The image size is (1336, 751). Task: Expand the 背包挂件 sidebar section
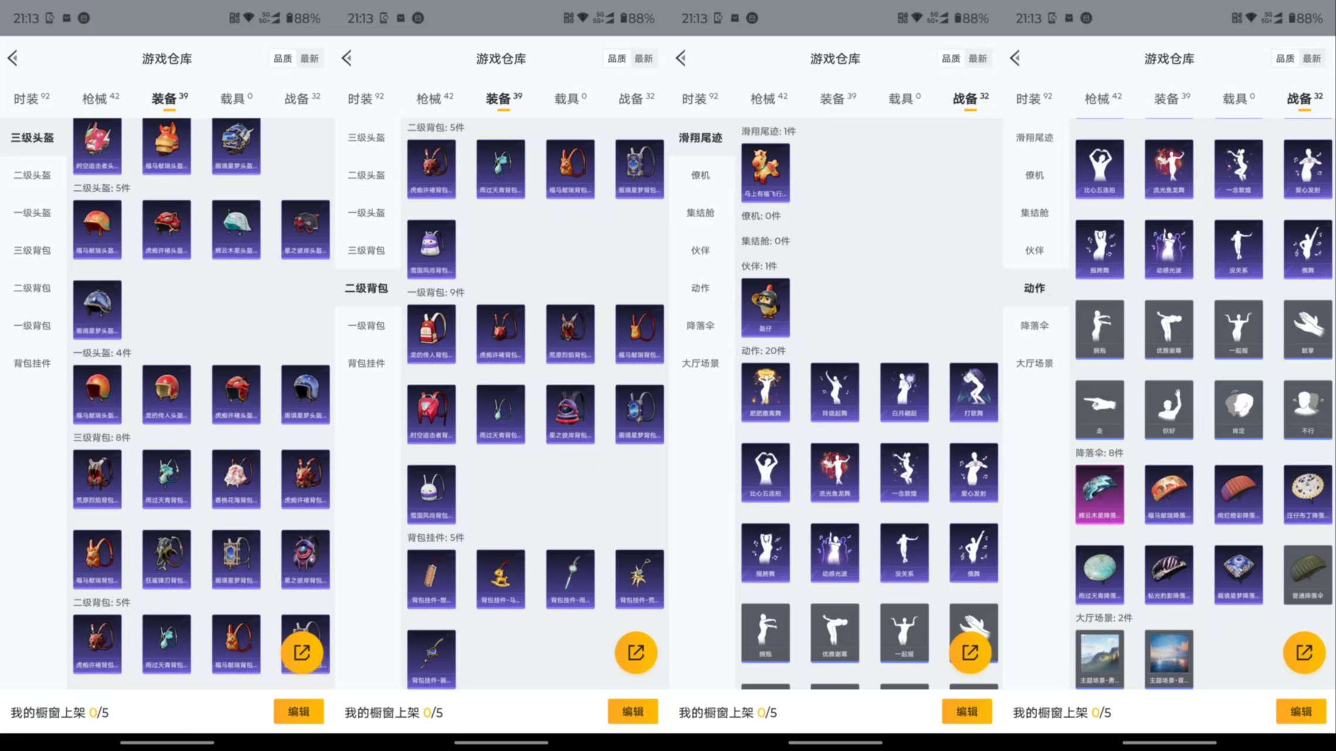point(32,363)
